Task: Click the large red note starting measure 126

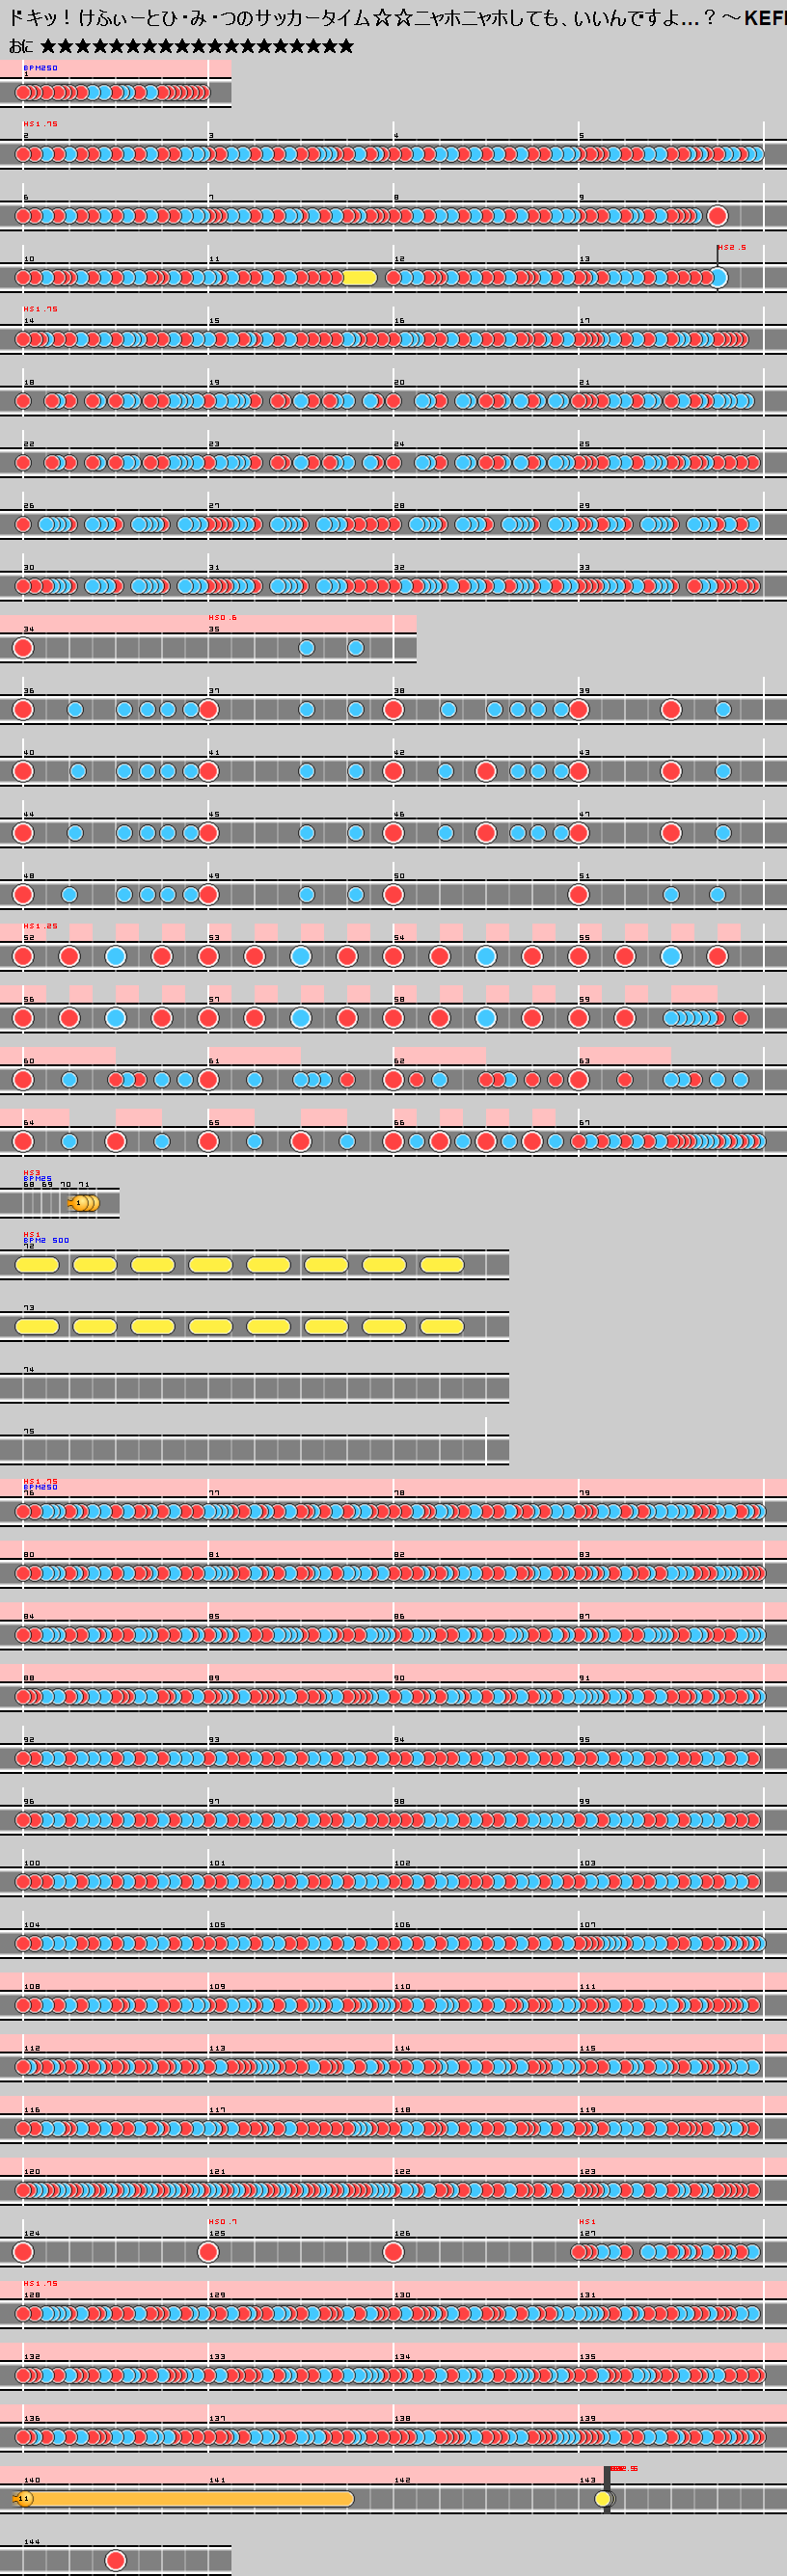Action: click(393, 2252)
